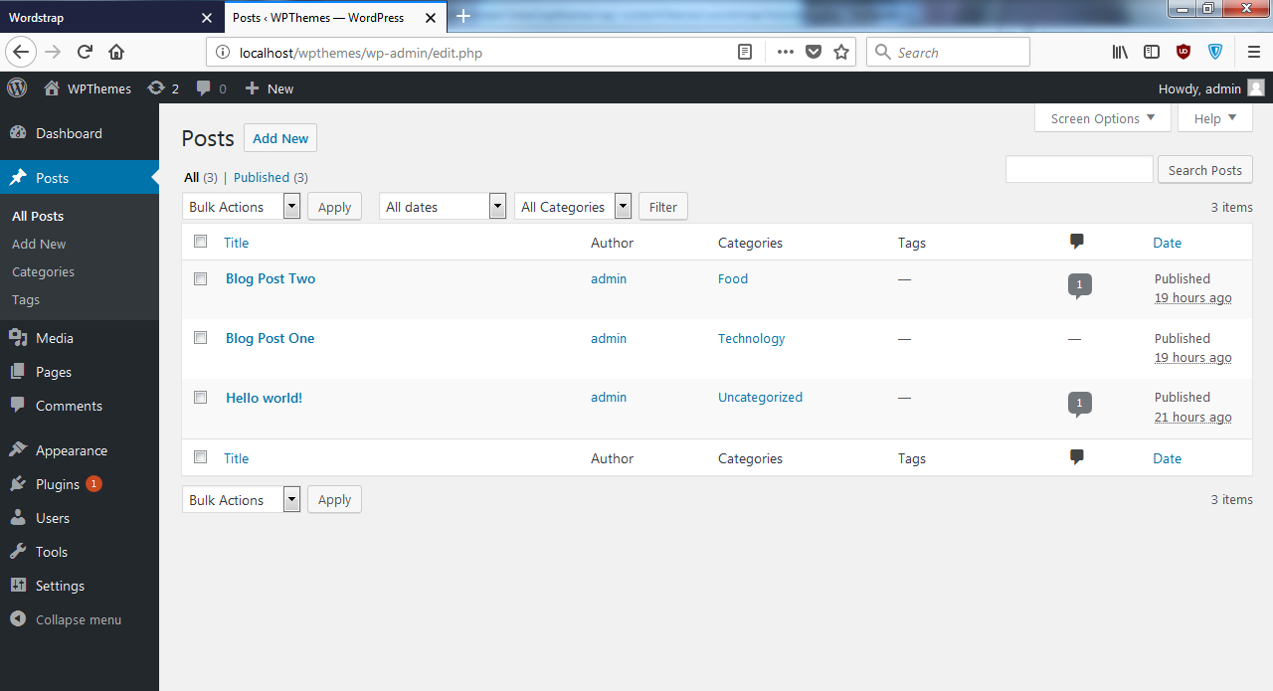Open the Media menu item

pyautogui.click(x=80, y=338)
